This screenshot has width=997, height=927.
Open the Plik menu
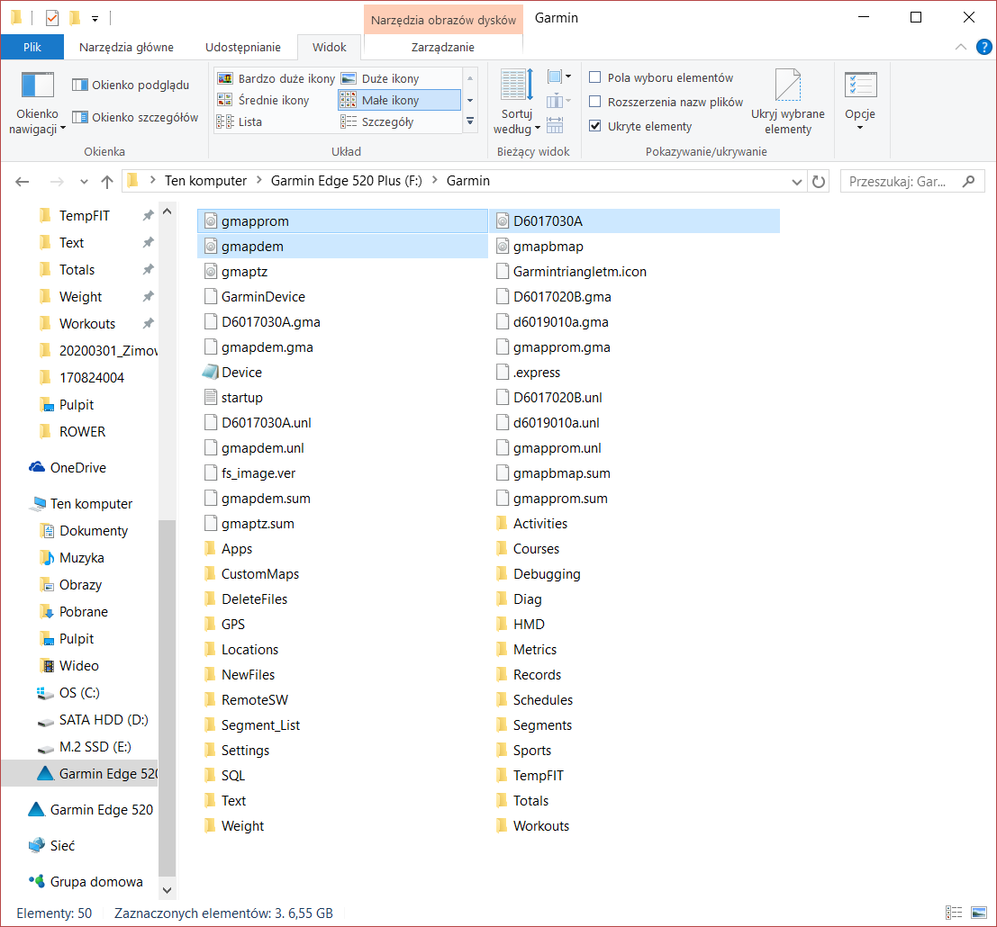32,47
